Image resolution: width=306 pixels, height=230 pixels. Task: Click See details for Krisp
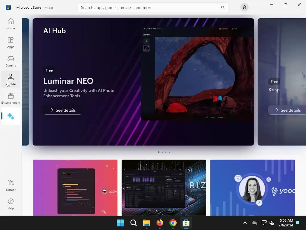[288, 110]
